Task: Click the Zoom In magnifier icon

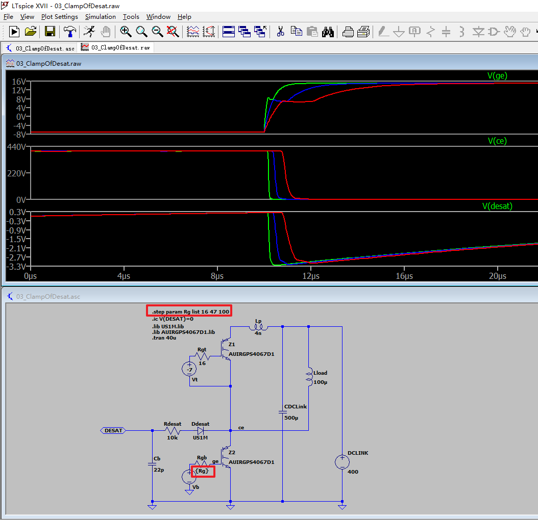Action: [x=126, y=32]
